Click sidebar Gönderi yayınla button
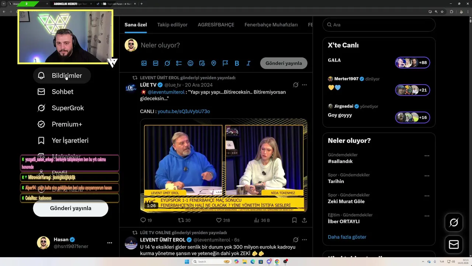Image resolution: width=472 pixels, height=266 pixels. click(x=70, y=208)
